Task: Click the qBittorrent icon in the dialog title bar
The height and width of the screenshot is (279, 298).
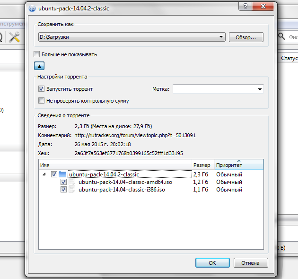Action: click(x=32, y=9)
